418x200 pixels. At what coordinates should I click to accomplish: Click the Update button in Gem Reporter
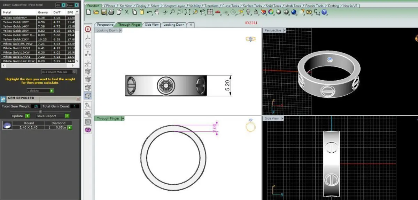(x=21, y=116)
